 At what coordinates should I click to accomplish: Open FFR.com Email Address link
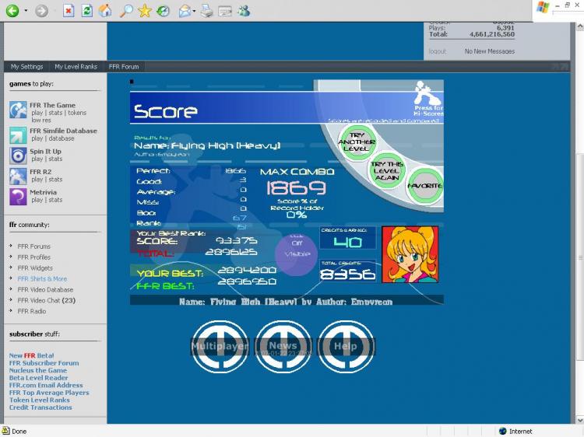click(x=46, y=386)
